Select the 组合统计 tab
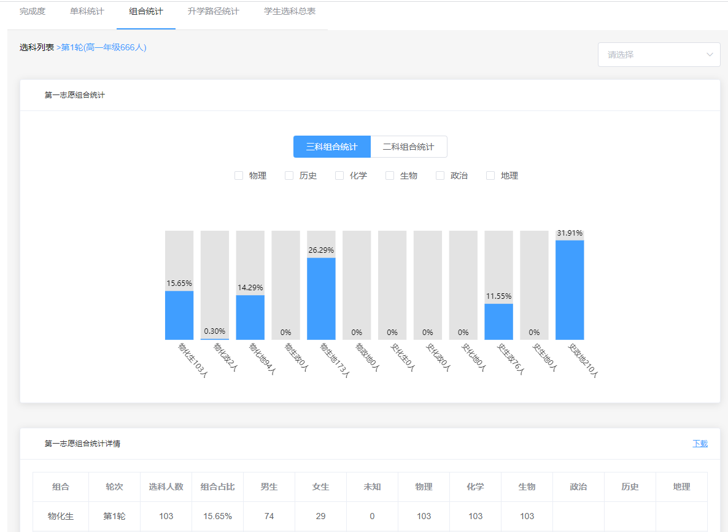 [146, 11]
